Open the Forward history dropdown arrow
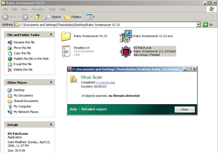Screen dimensions: 218x153 (x=31, y=17)
